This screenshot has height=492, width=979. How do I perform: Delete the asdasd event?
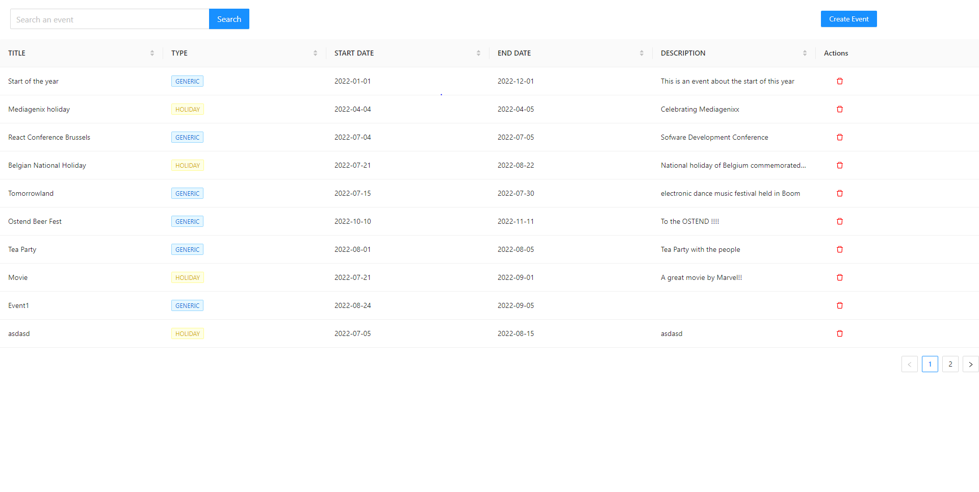coord(840,333)
